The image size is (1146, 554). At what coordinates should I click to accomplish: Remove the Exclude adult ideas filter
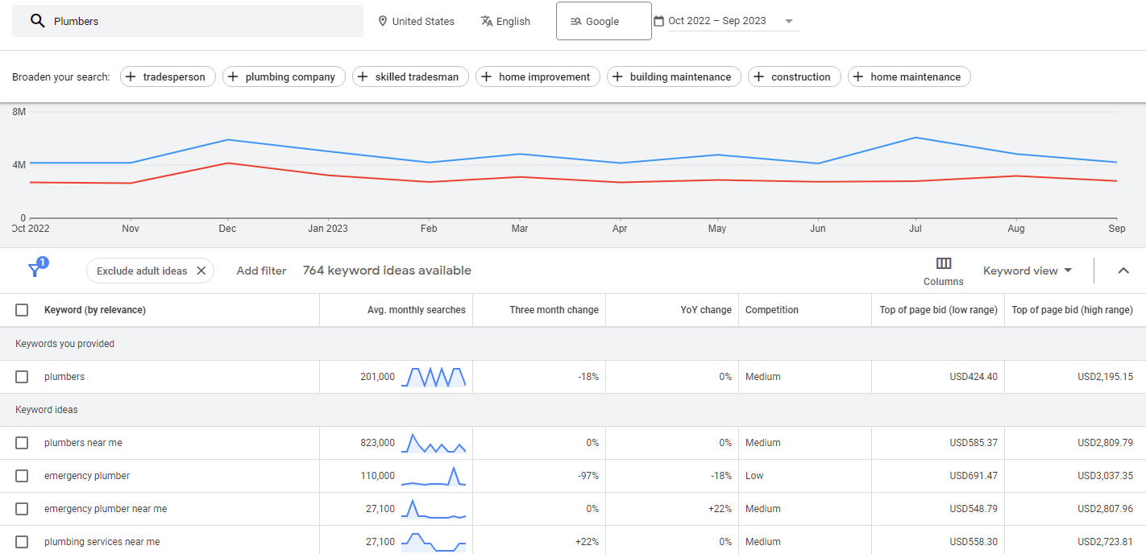[201, 271]
